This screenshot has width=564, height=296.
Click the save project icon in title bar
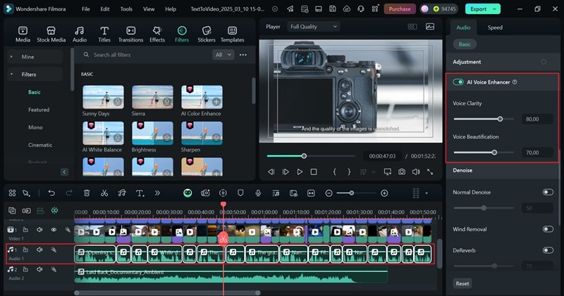[333, 9]
